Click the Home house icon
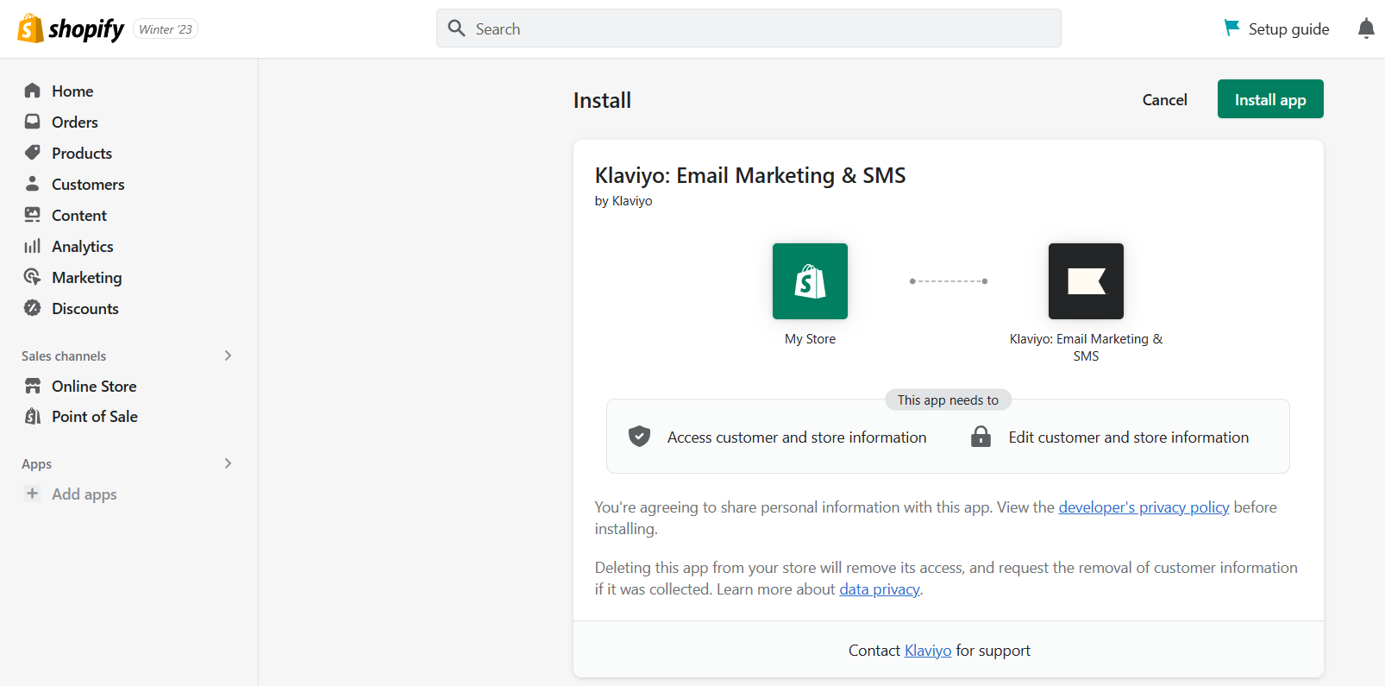The width and height of the screenshot is (1385, 686). click(x=33, y=91)
